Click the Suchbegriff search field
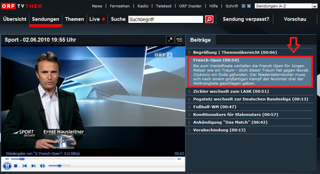Image resolution: width=320 pixels, height=174 pixels. (165, 19)
